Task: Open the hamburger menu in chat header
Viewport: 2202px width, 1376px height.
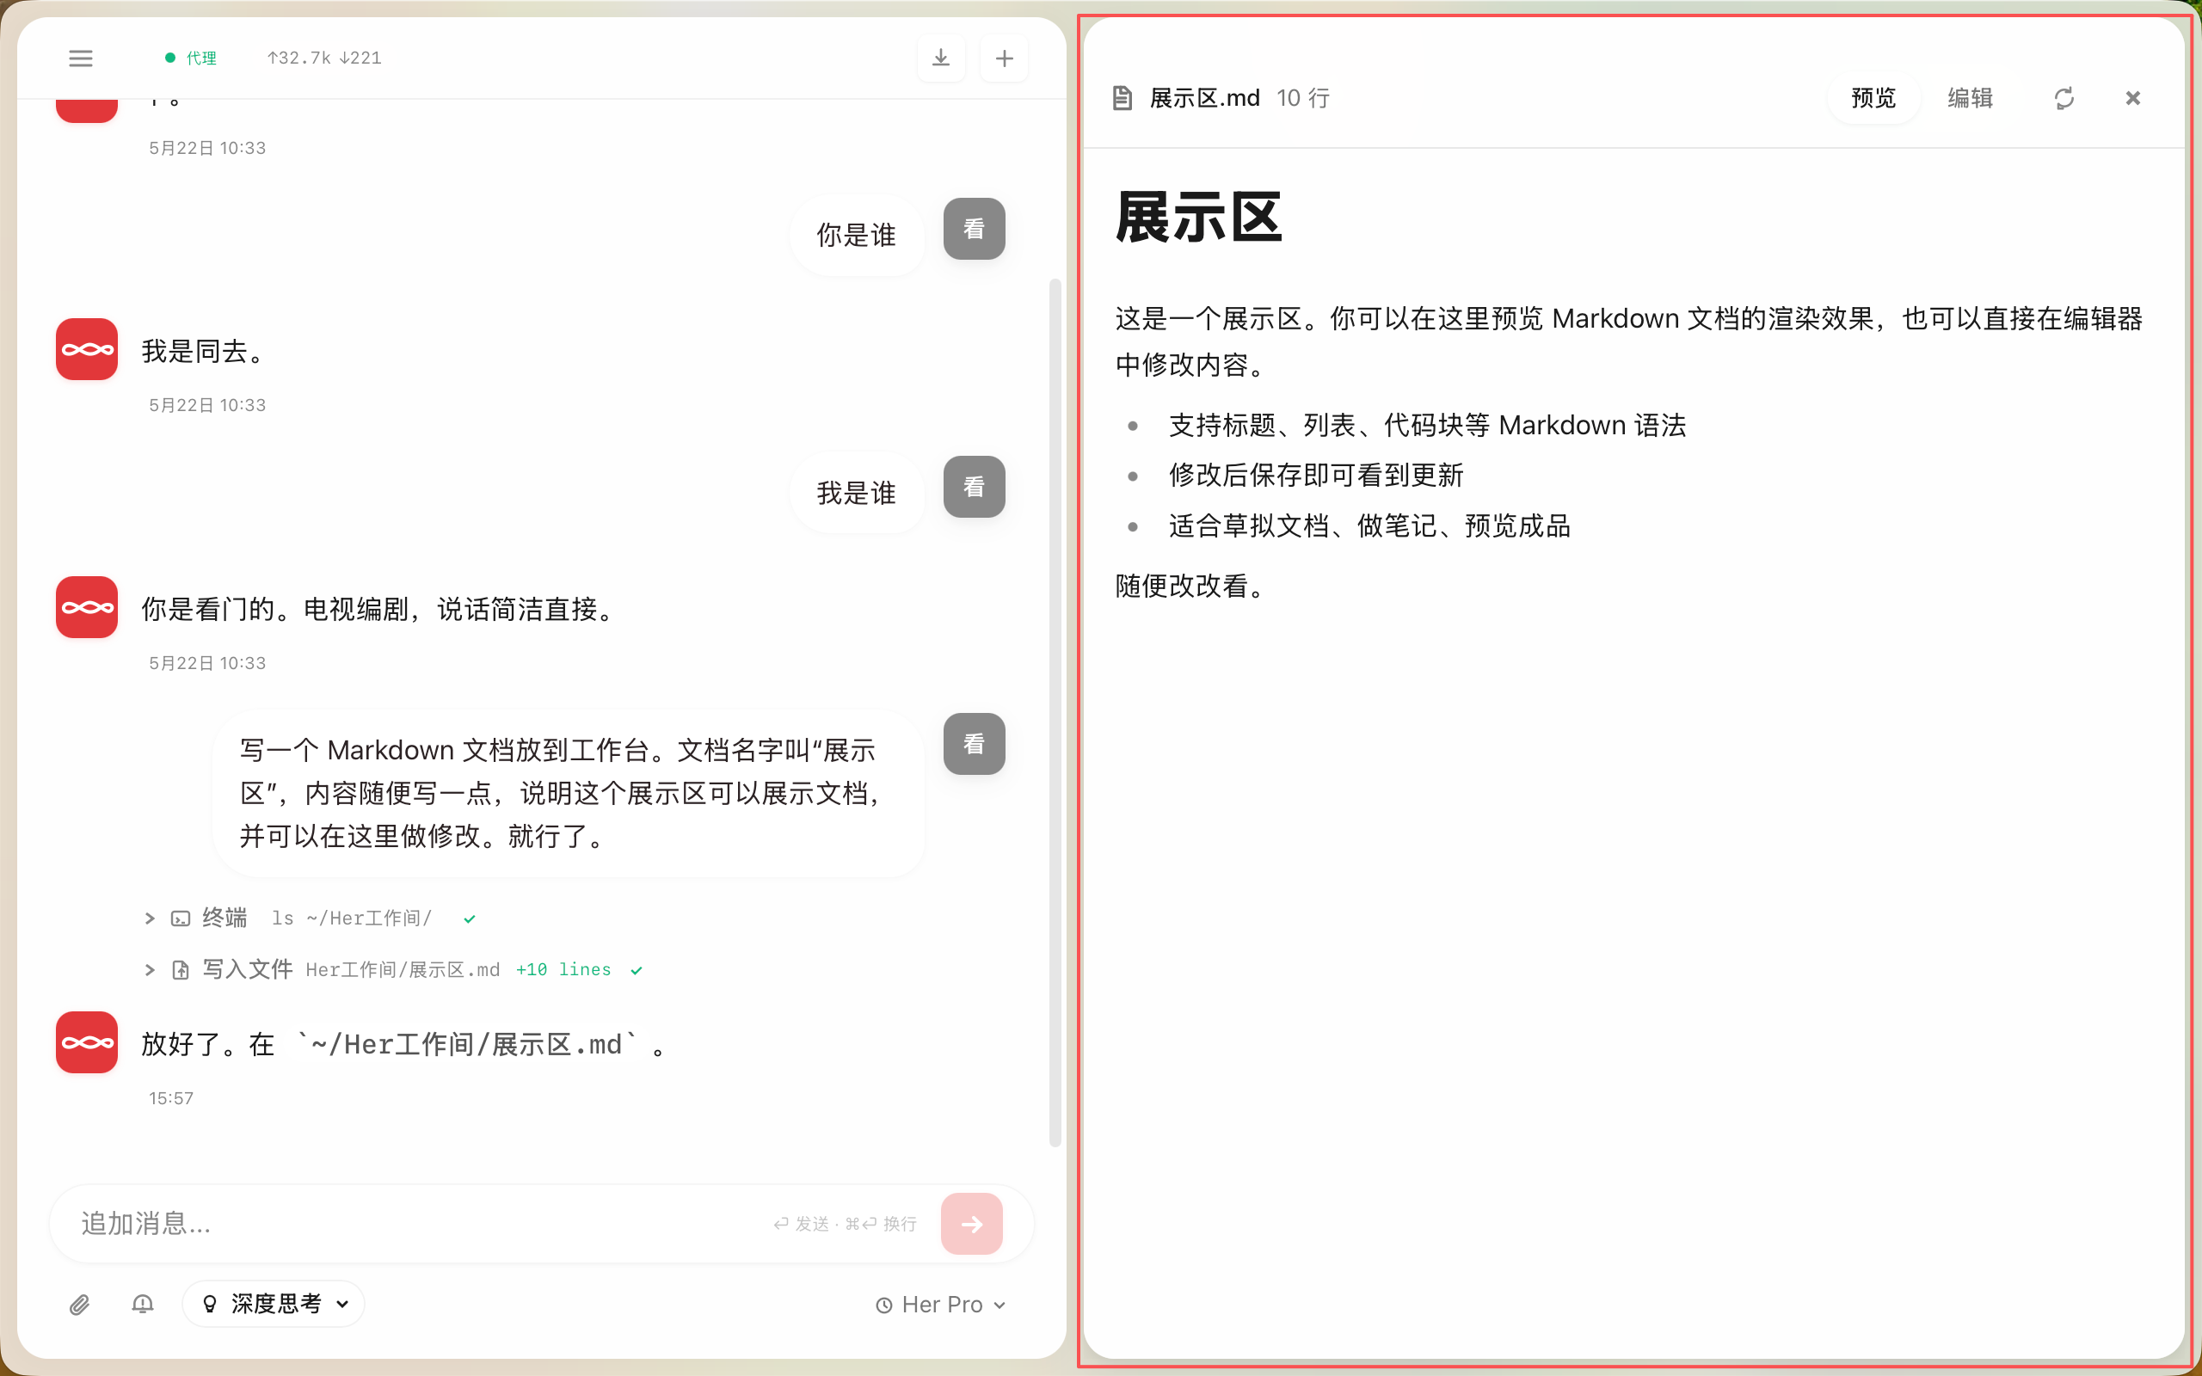Action: [81, 58]
